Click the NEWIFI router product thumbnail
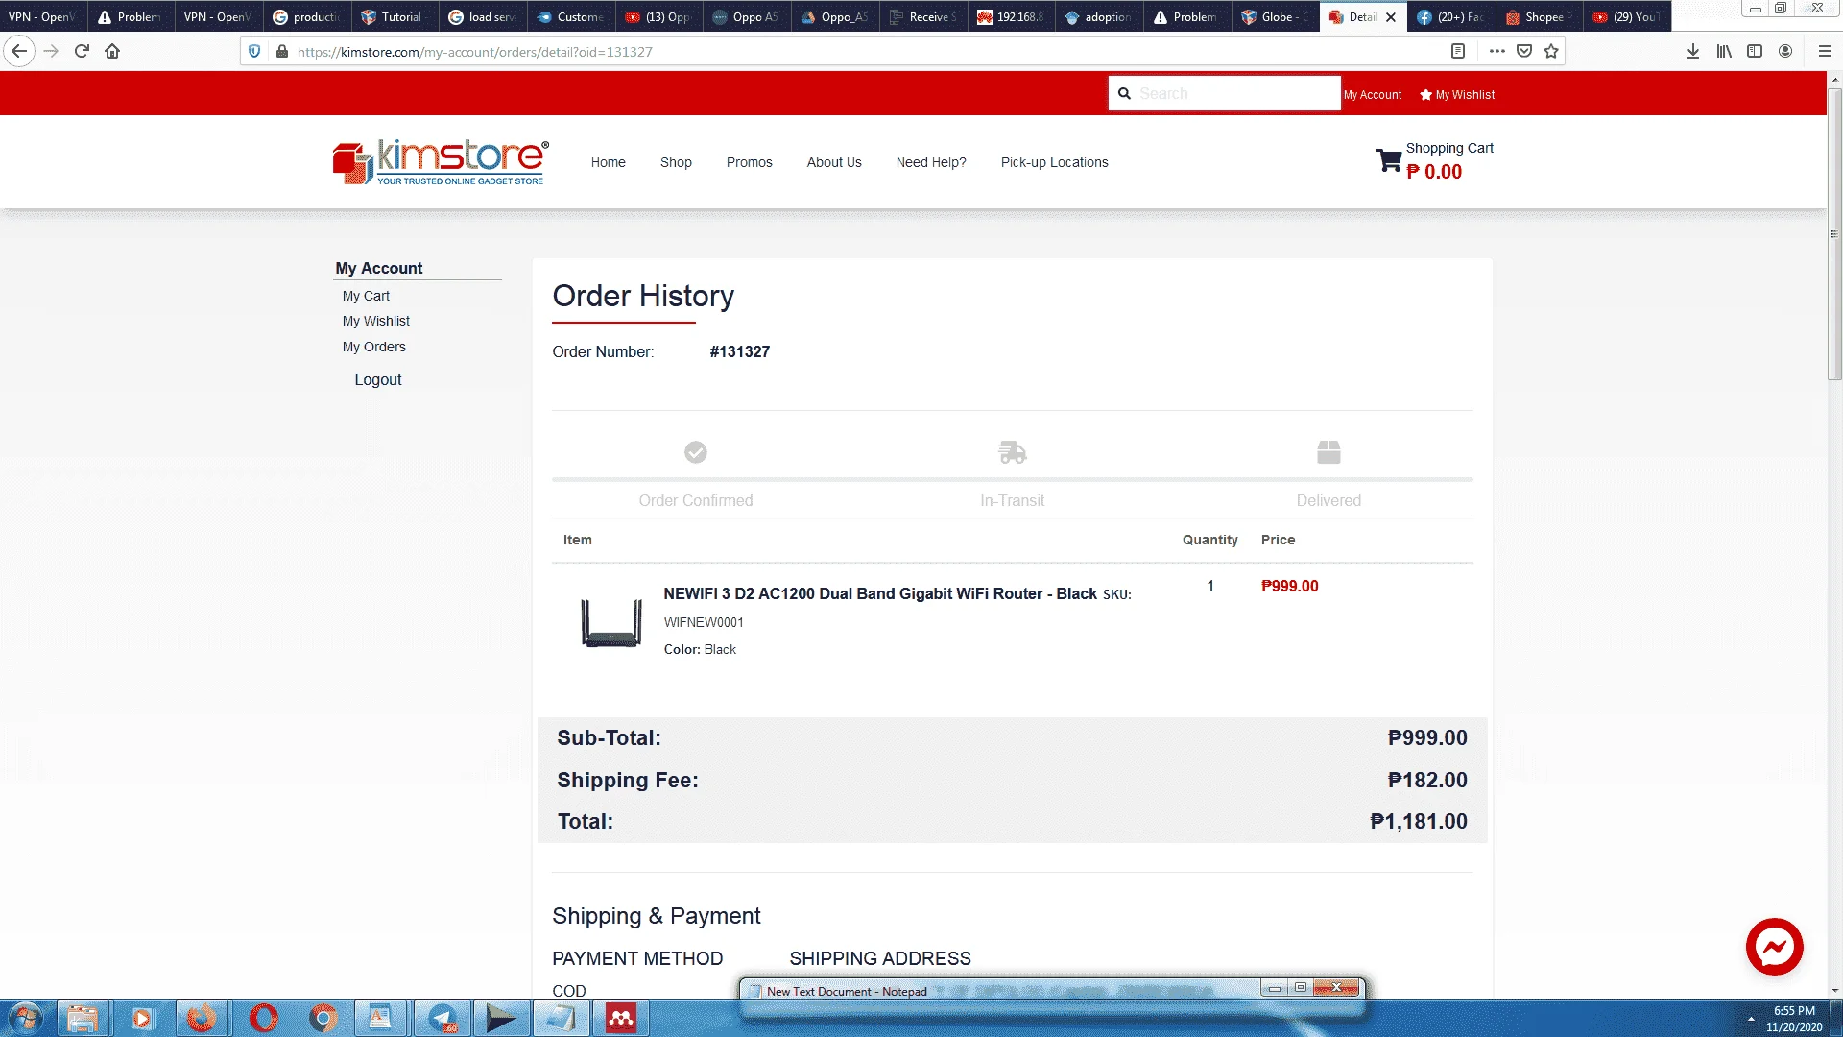 click(x=611, y=622)
